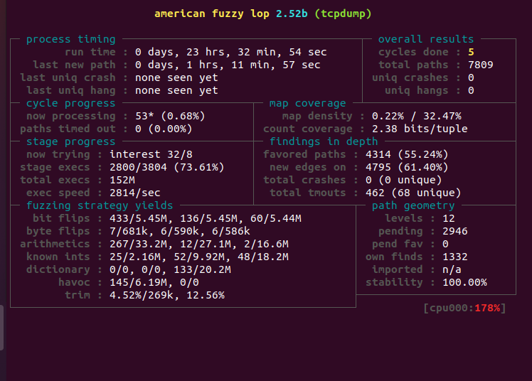Click paths timed out value '0 (0.00%)'
This screenshot has width=532, height=381.
[x=164, y=129]
